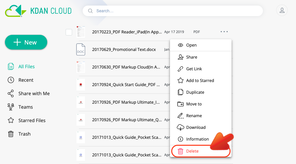Choose Rename in the context menu
296x164 pixels.
pyautogui.click(x=201, y=116)
